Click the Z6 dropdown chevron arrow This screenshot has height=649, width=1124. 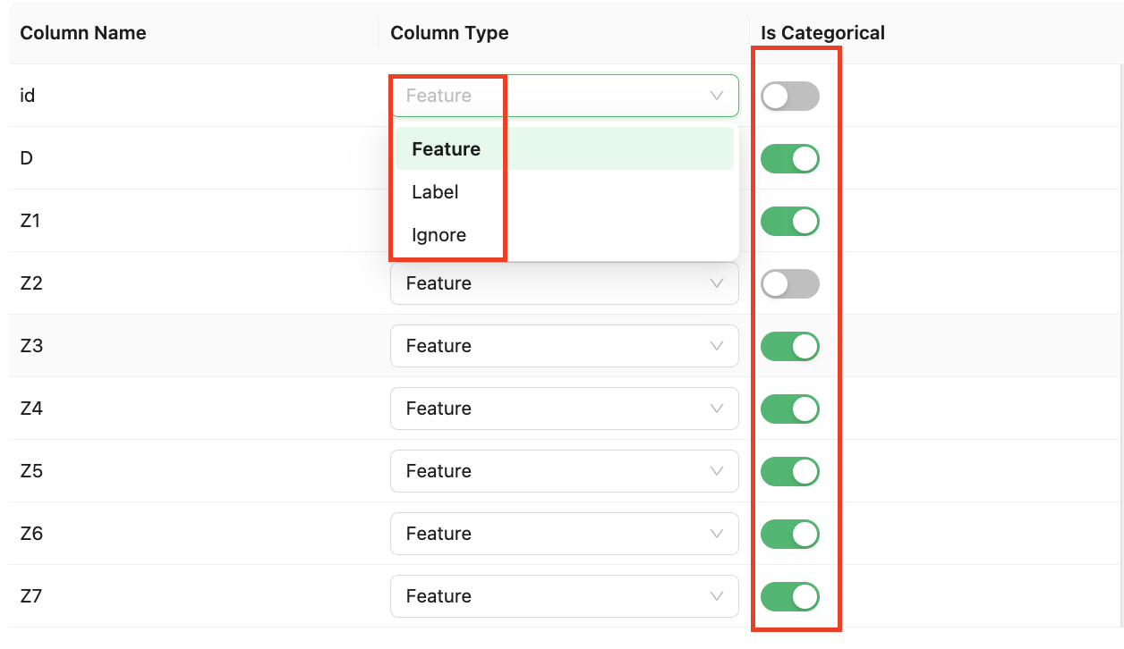coord(716,534)
